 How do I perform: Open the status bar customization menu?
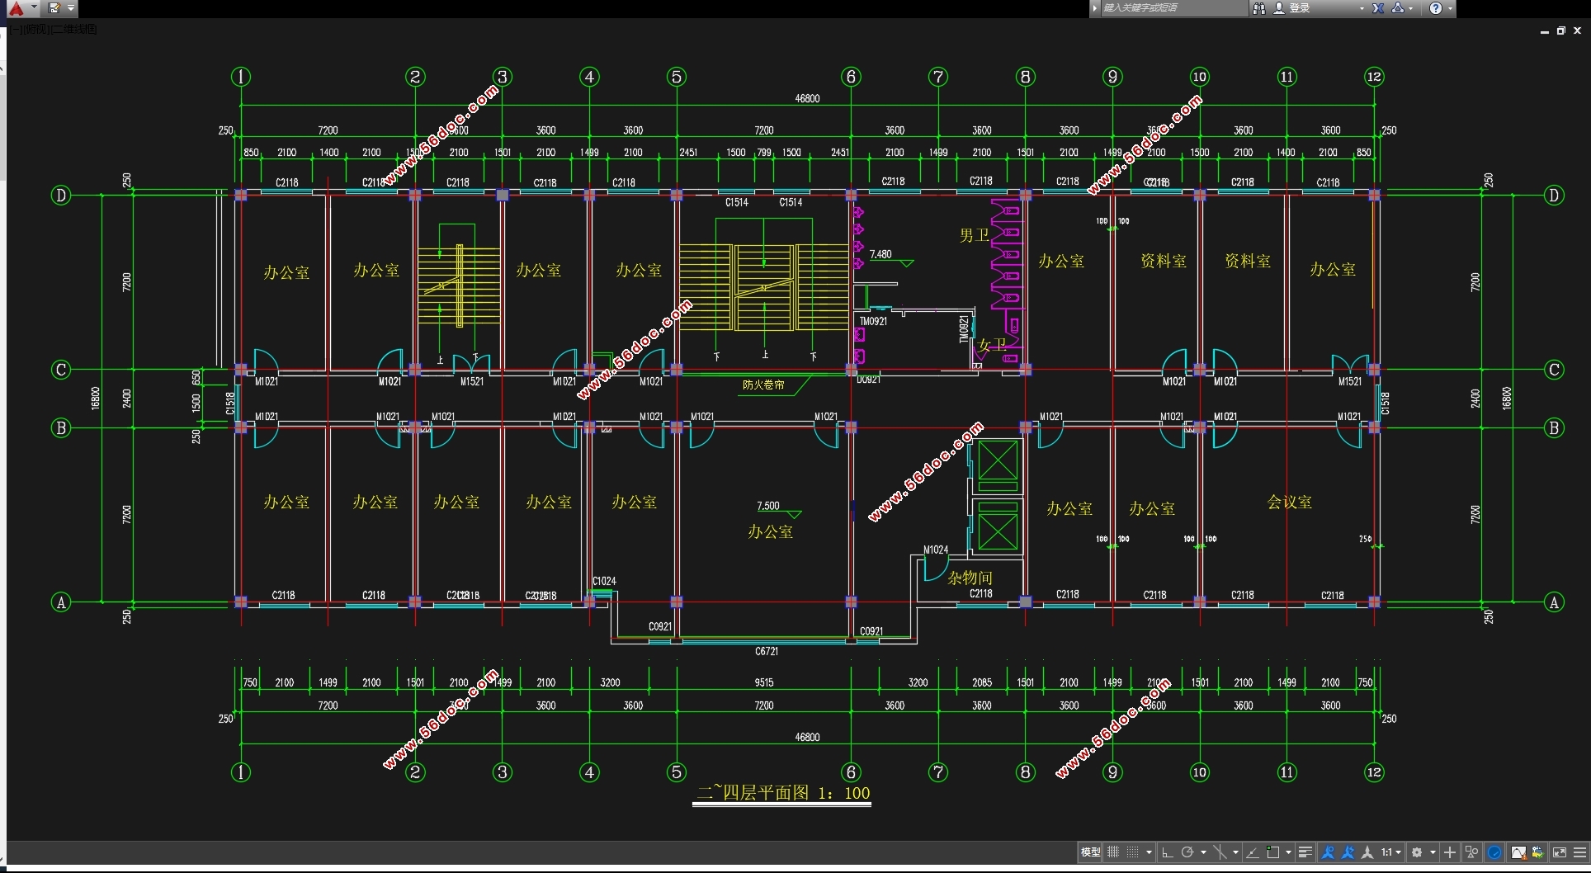click(1579, 852)
